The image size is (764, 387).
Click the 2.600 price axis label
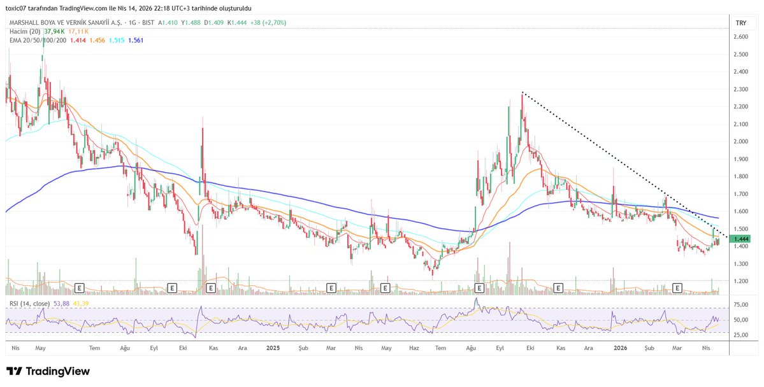coord(740,37)
